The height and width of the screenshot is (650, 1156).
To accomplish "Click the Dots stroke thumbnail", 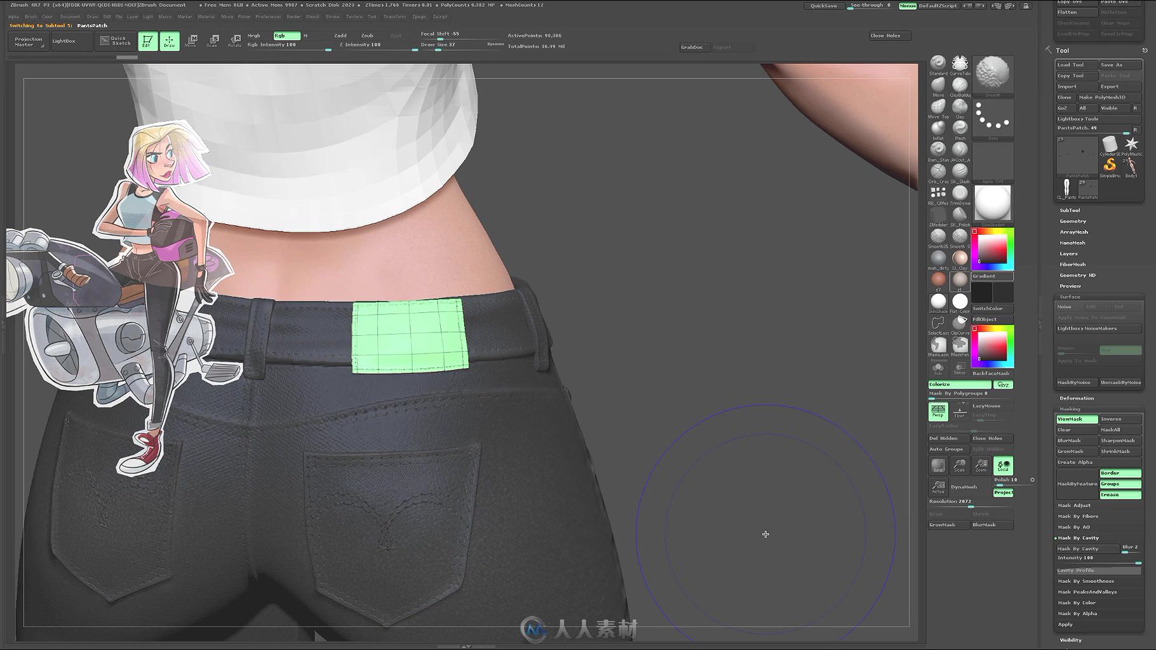I will (992, 119).
